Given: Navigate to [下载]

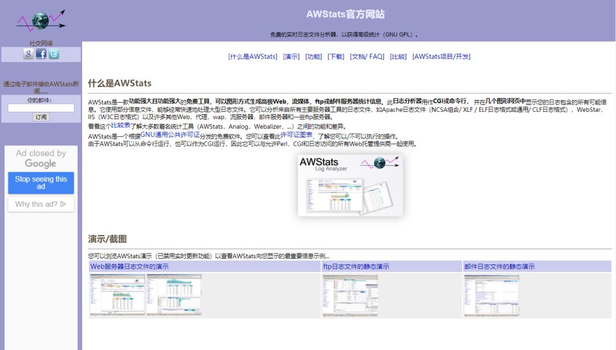Looking at the screenshot, I should 335,56.
